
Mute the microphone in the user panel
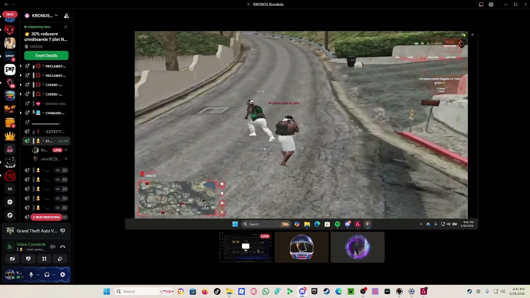(x=31, y=274)
